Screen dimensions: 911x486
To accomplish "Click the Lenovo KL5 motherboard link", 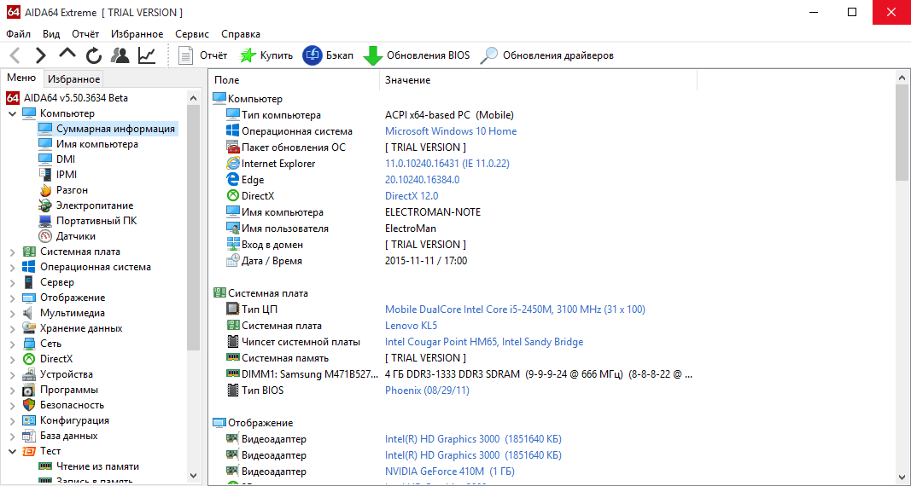I will point(412,326).
